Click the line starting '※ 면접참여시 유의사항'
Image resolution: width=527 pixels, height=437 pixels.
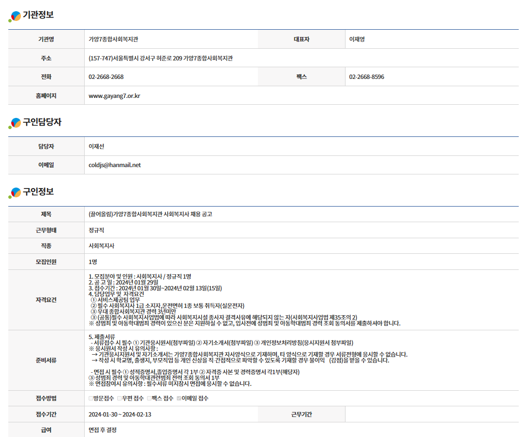(170, 383)
